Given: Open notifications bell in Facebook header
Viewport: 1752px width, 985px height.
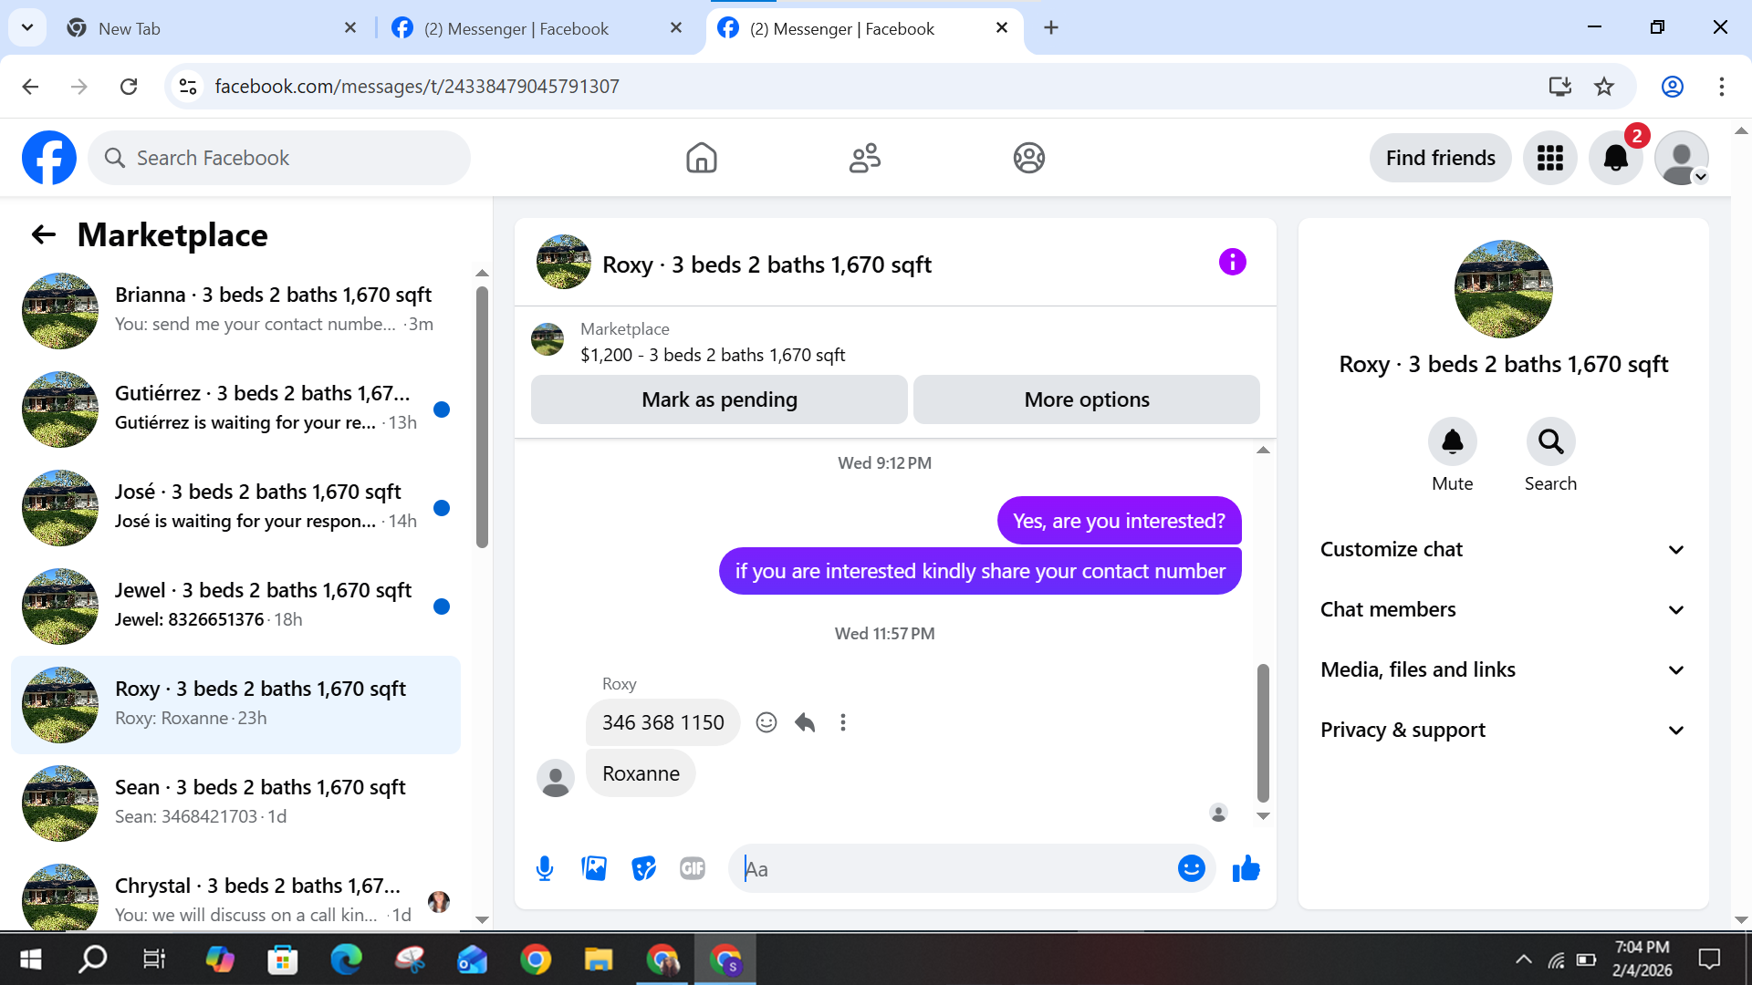Looking at the screenshot, I should pyautogui.click(x=1615, y=158).
